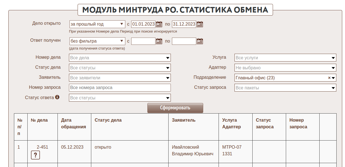Click the Дата обращения column header
Image resolution: width=345 pixels, height=167 pixels.
(73, 124)
